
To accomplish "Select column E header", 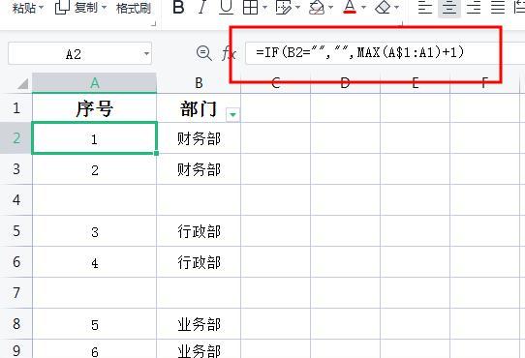I will coord(416,82).
